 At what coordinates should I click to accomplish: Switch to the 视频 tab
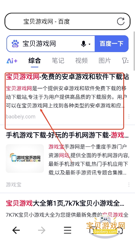click(81, 60)
